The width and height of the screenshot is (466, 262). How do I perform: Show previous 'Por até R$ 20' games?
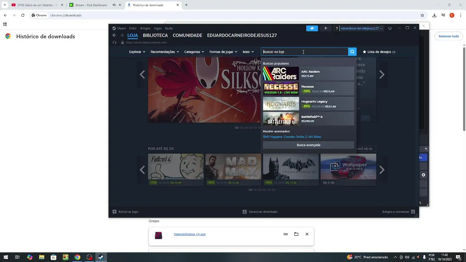pos(142,170)
